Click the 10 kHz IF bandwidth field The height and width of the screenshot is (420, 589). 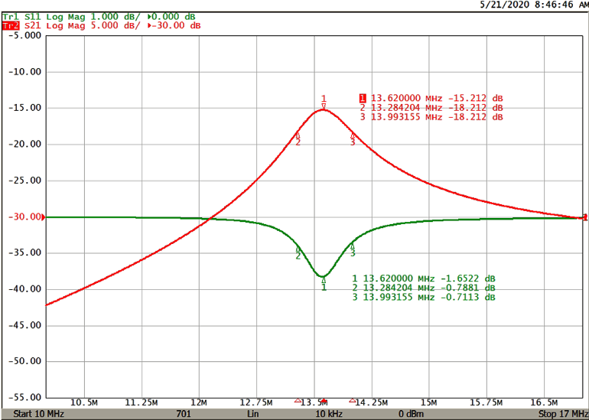click(329, 414)
